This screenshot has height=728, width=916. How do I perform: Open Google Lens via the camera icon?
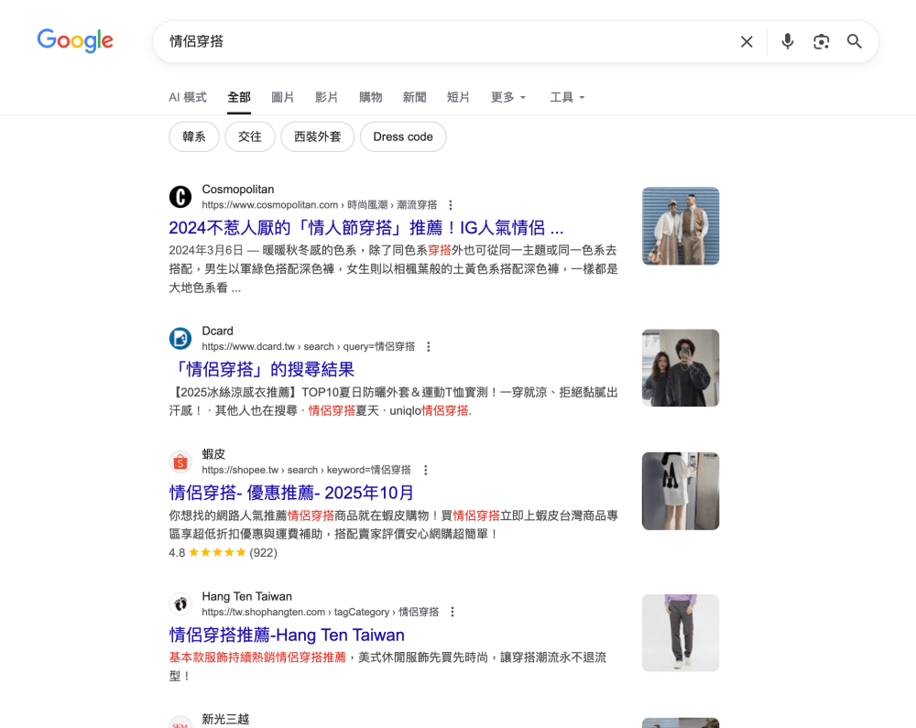point(821,41)
